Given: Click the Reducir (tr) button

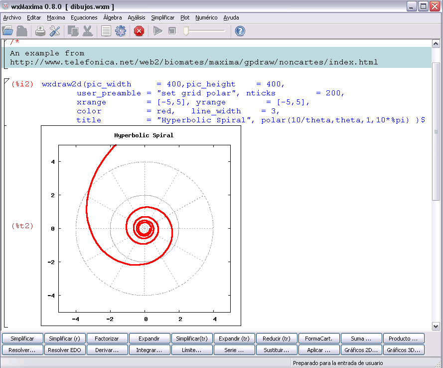Looking at the screenshot, I should pos(277,339).
